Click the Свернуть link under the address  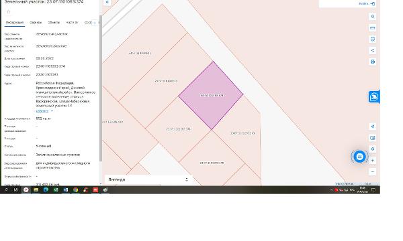[42, 111]
